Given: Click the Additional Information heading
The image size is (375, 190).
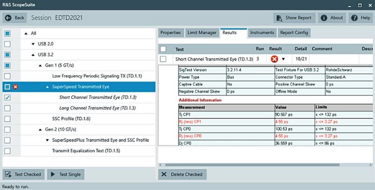Looking at the screenshot, I should [x=200, y=100].
